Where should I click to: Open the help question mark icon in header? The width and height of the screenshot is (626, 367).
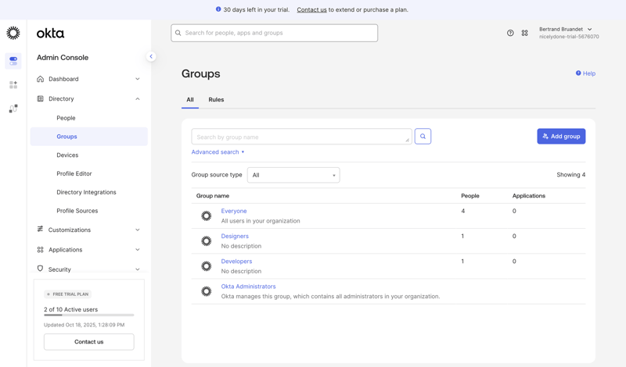click(510, 33)
